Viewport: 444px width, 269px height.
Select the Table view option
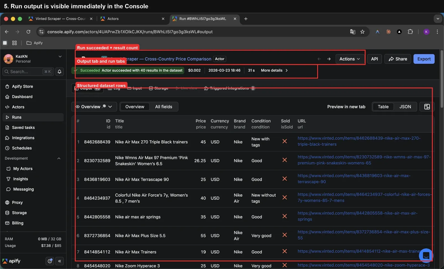[x=383, y=107]
